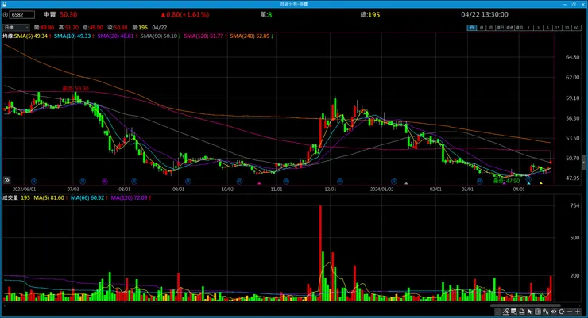Select the 15-minute timeframe button
588x318 pixels.
tap(558, 28)
